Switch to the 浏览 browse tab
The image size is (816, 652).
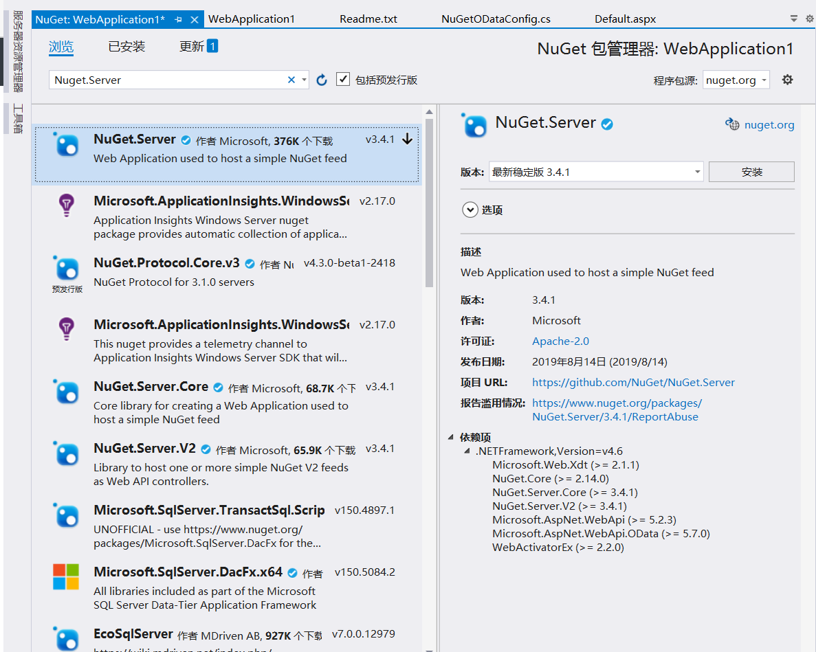[61, 47]
